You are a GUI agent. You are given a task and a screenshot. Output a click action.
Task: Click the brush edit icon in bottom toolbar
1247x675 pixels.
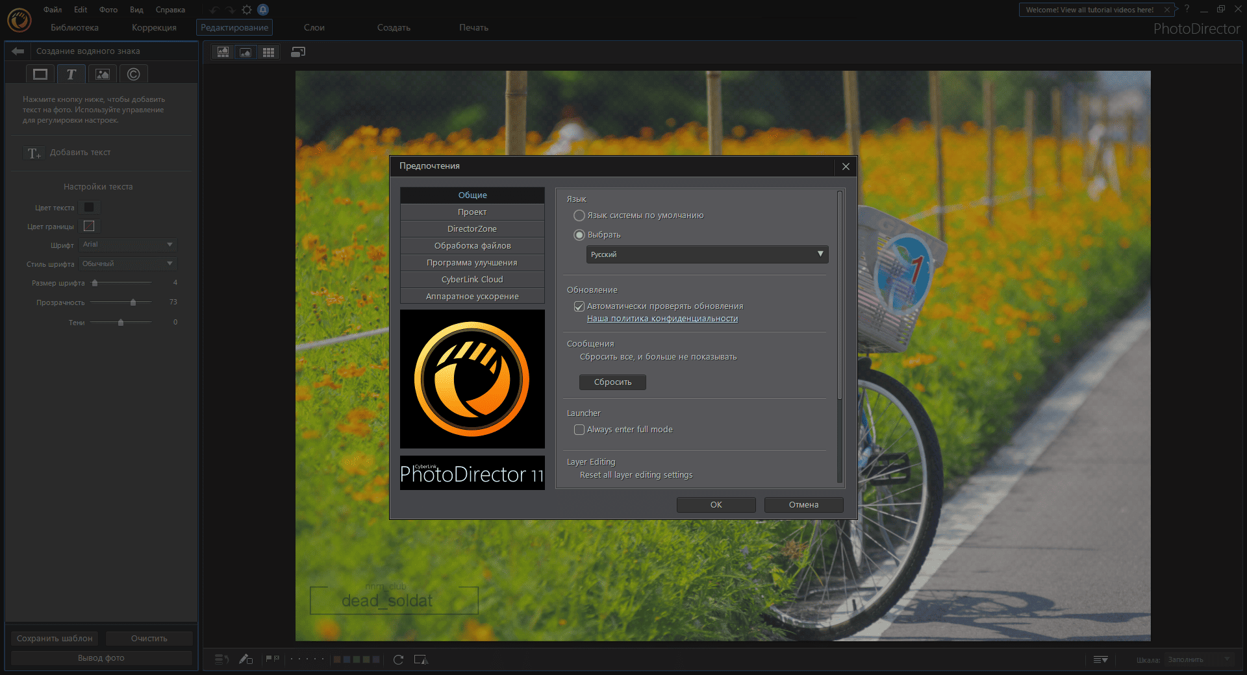tap(246, 659)
